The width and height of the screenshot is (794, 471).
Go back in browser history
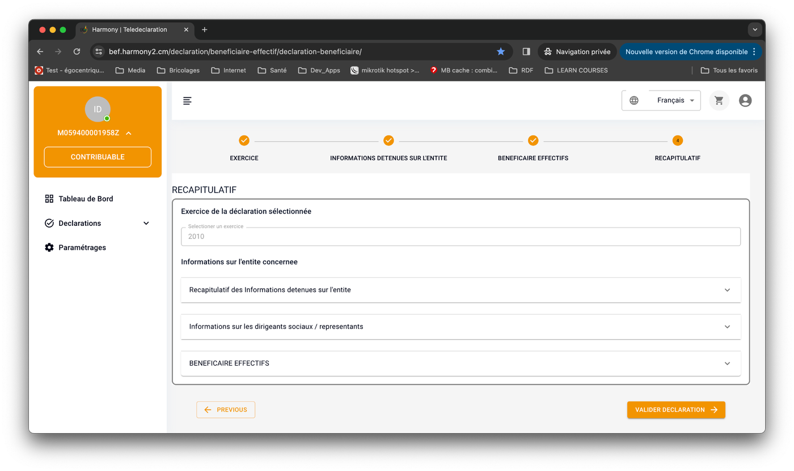[x=40, y=52]
